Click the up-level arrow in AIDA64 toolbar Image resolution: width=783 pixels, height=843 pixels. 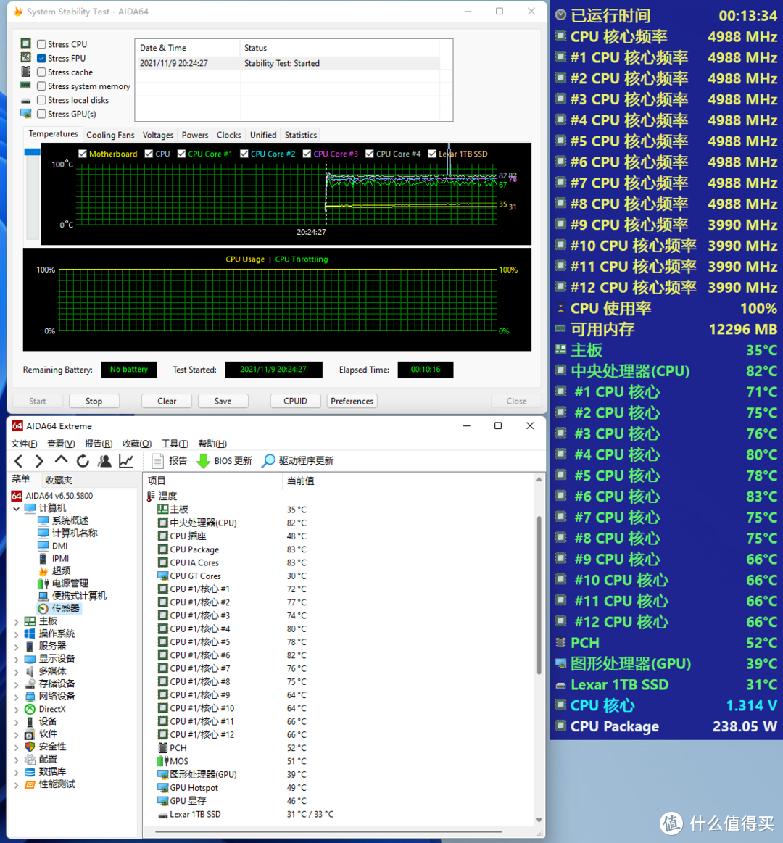point(62,461)
